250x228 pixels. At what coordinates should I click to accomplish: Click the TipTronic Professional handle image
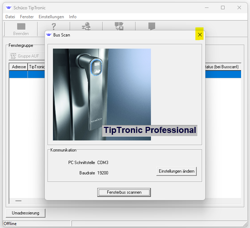pyautogui.click(x=102, y=94)
